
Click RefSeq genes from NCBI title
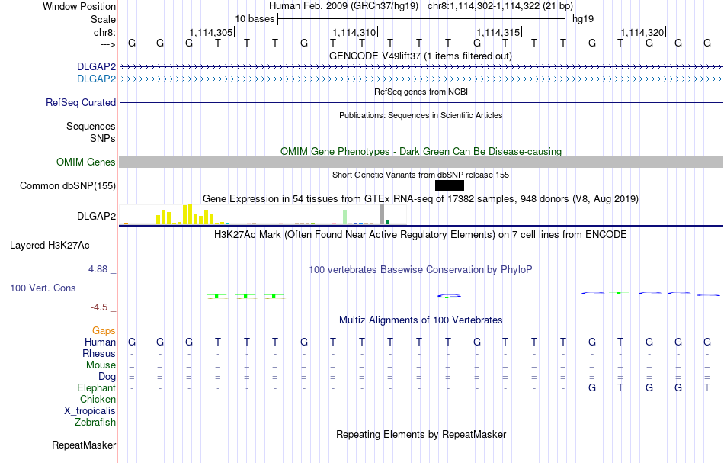click(x=421, y=92)
